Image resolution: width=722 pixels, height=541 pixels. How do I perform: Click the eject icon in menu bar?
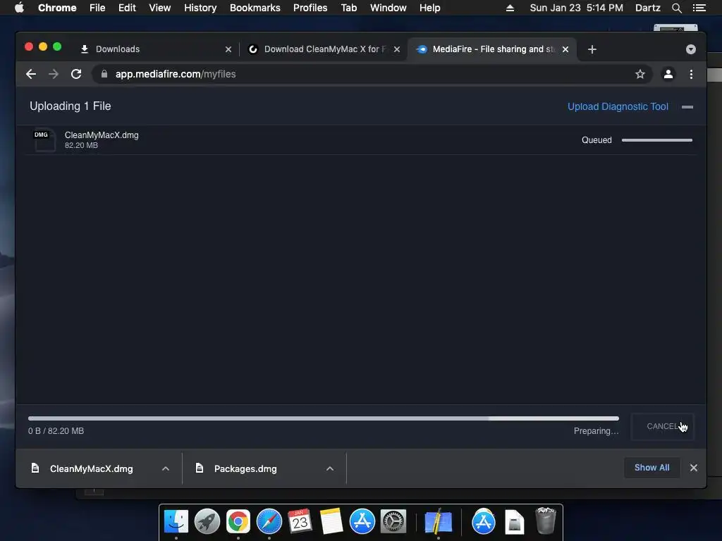(x=510, y=8)
